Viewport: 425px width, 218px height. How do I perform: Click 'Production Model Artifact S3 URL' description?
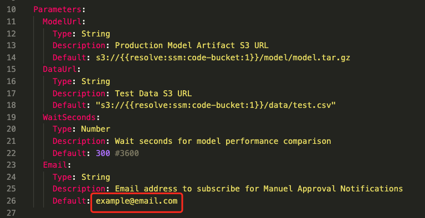[x=192, y=45]
